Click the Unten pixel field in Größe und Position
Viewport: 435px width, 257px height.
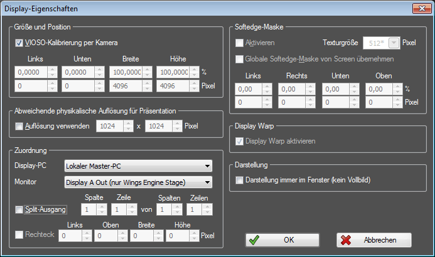pyautogui.click(x=78, y=86)
